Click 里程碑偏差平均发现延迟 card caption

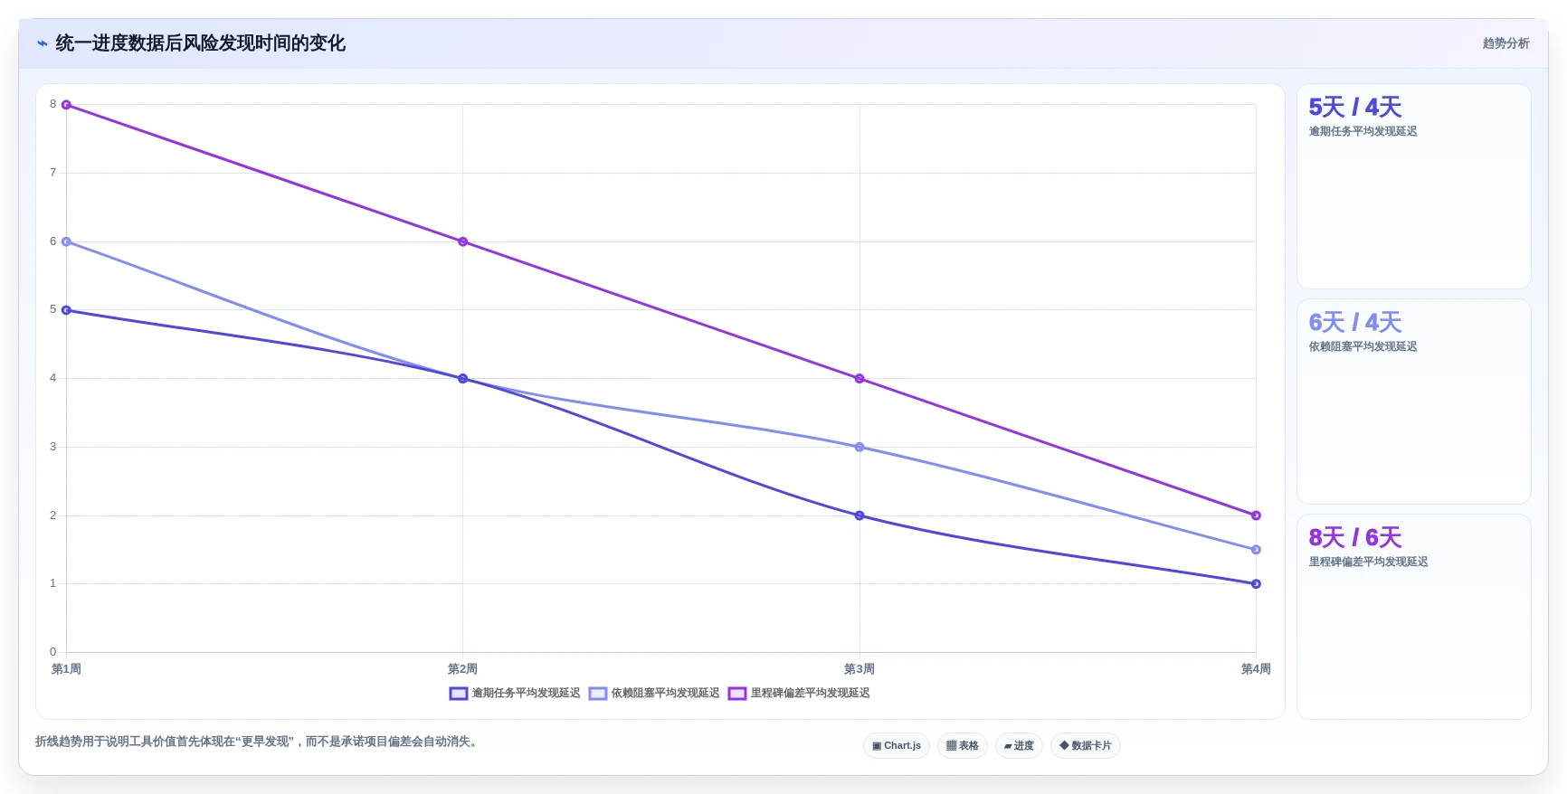tap(1368, 562)
